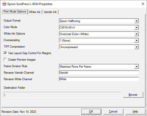Click the Destination Folder path field

click(x=62, y=95)
